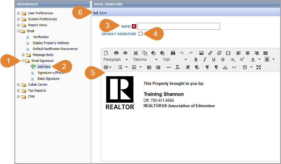Apply background highlight color A button
281x164 pixels.
[267, 59]
